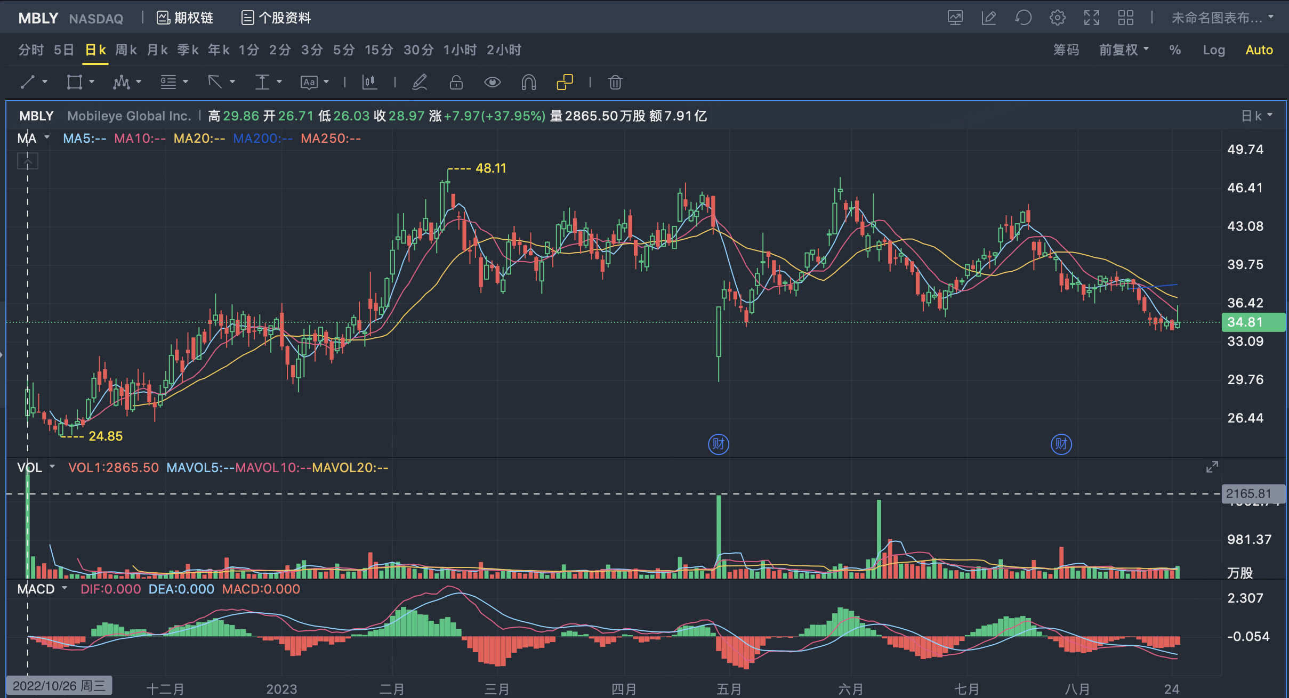Toggle Log axis scale

(1214, 50)
